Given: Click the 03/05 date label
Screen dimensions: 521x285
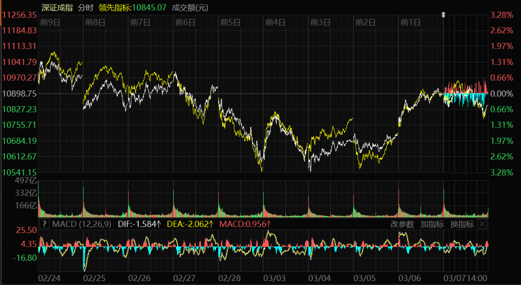Looking at the screenshot, I should [365, 278].
